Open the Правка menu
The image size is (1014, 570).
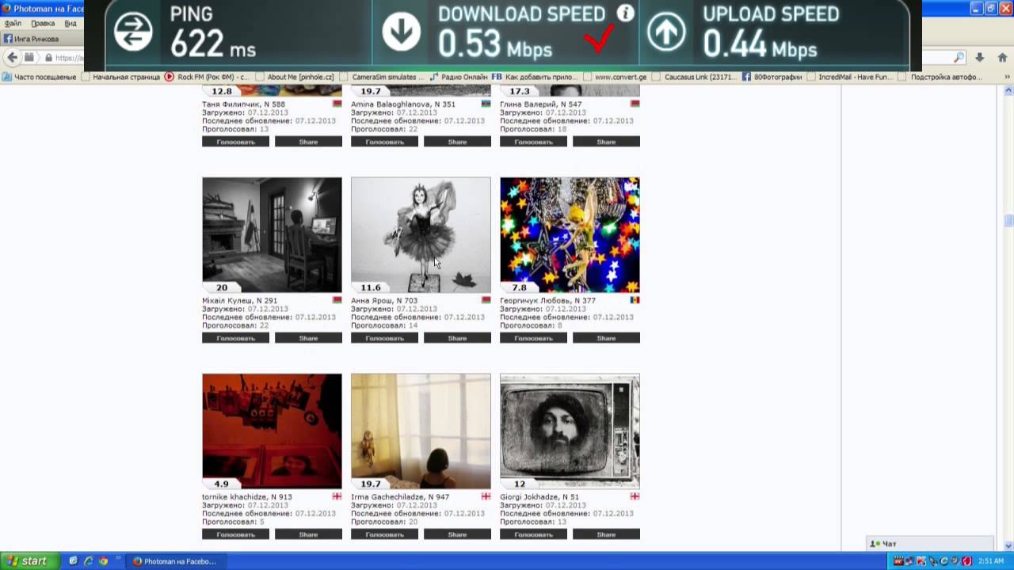pos(43,23)
